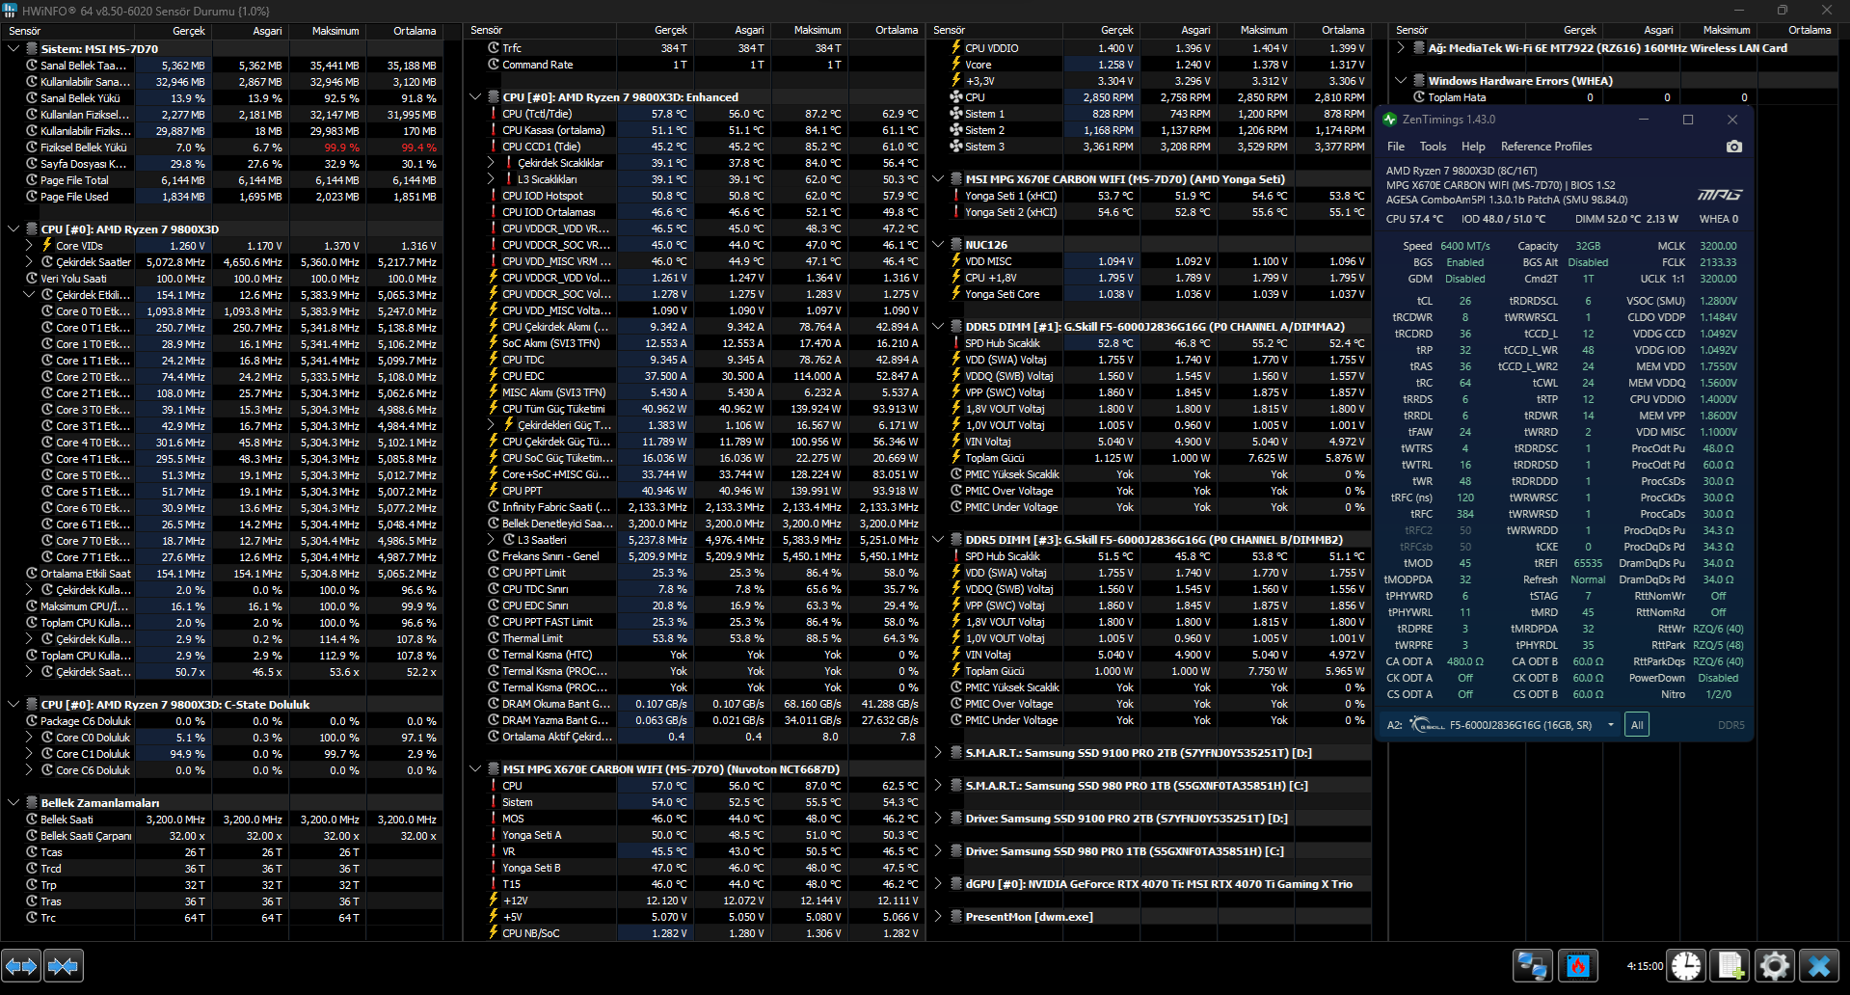Viewport: 1850px width, 995px height.
Task: Take a screenshot with ZenTimings camera icon
Action: click(1734, 147)
